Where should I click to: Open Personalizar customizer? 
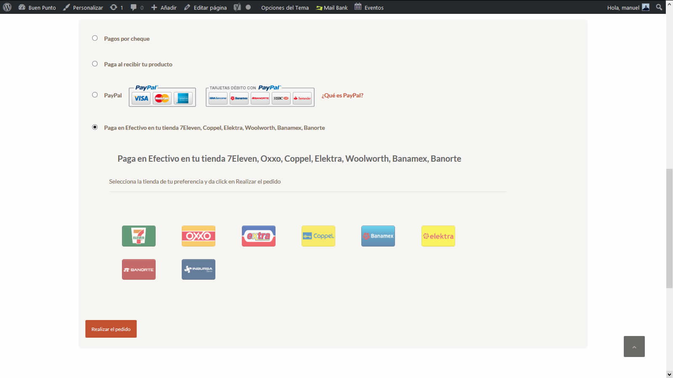83,7
